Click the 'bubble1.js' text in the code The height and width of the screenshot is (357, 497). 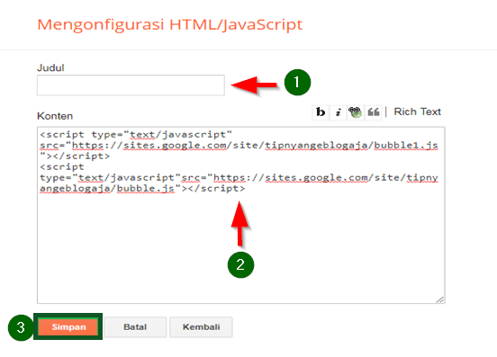406,146
